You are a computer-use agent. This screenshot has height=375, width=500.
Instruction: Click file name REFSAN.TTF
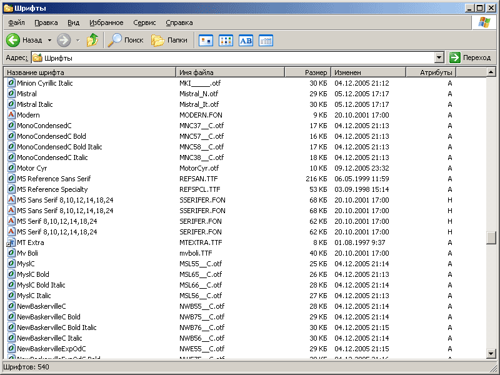coord(199,179)
